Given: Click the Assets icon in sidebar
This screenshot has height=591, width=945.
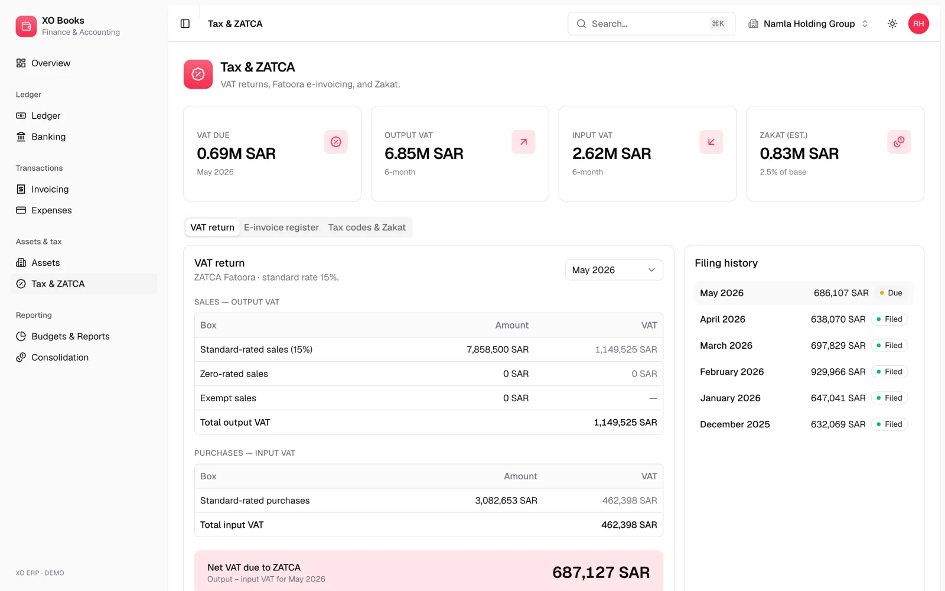Looking at the screenshot, I should (21, 263).
